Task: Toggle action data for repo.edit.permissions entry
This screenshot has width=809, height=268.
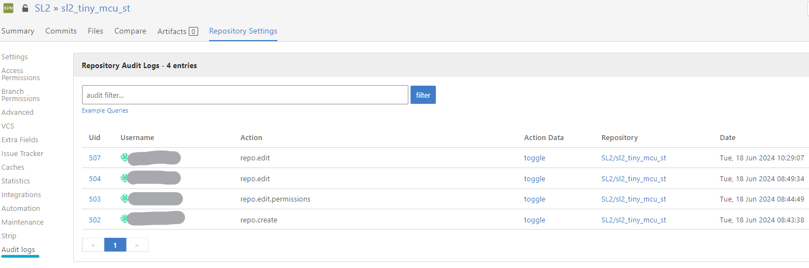Action: (x=534, y=199)
